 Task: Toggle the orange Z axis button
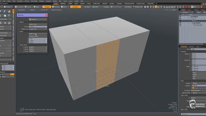[12, 74]
